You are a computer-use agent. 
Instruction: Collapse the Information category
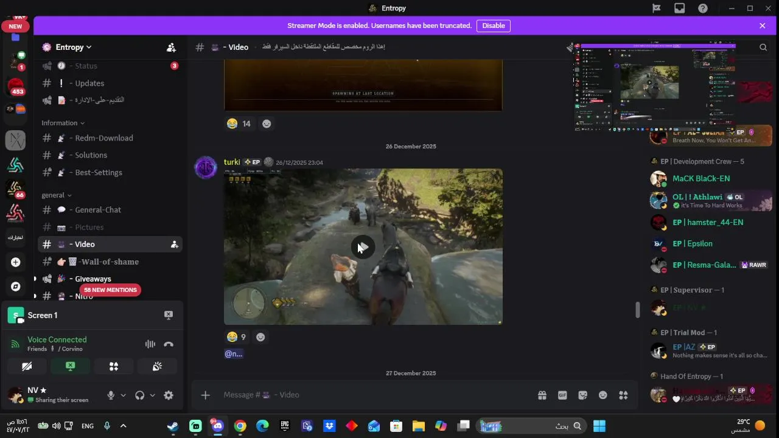[63, 123]
